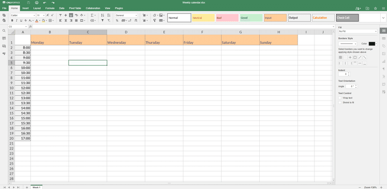Screen dimensions: 387x189
Task: Click the Copy icon in the toolbar
Action: (x=4, y=15)
